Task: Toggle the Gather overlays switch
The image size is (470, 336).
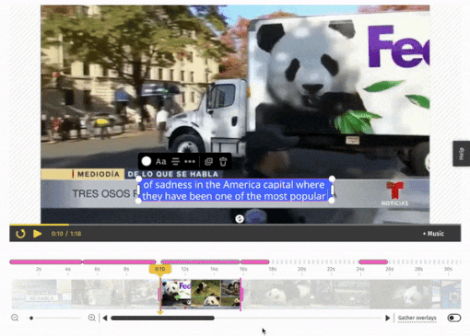Action: [x=454, y=318]
